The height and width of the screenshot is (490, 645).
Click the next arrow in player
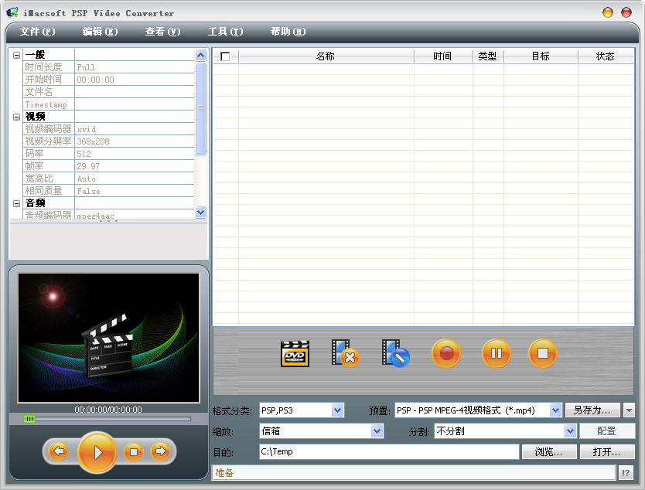(160, 451)
